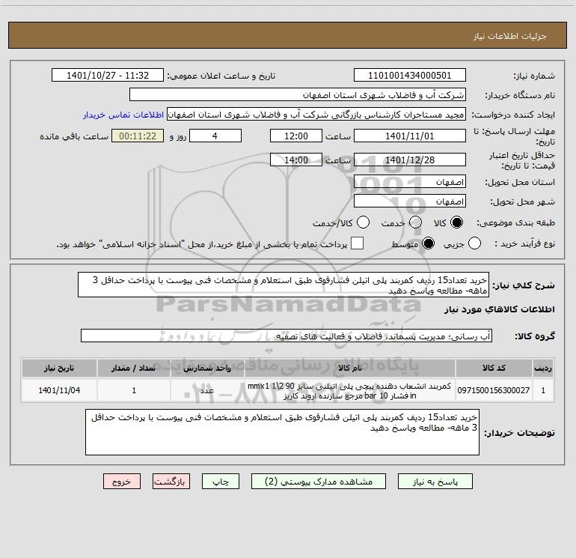Click the کد کالا column header

494,368
